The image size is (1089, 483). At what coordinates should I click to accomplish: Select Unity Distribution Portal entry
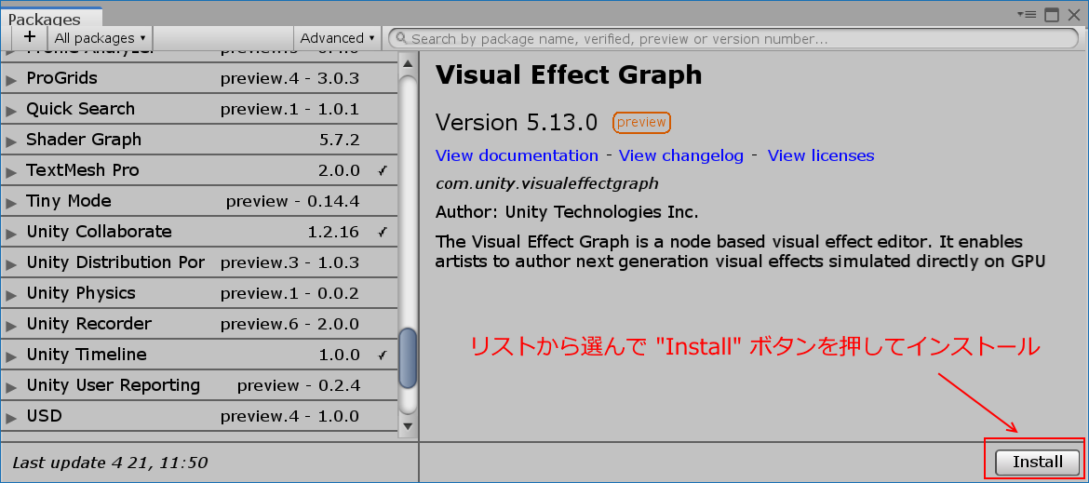point(199,262)
